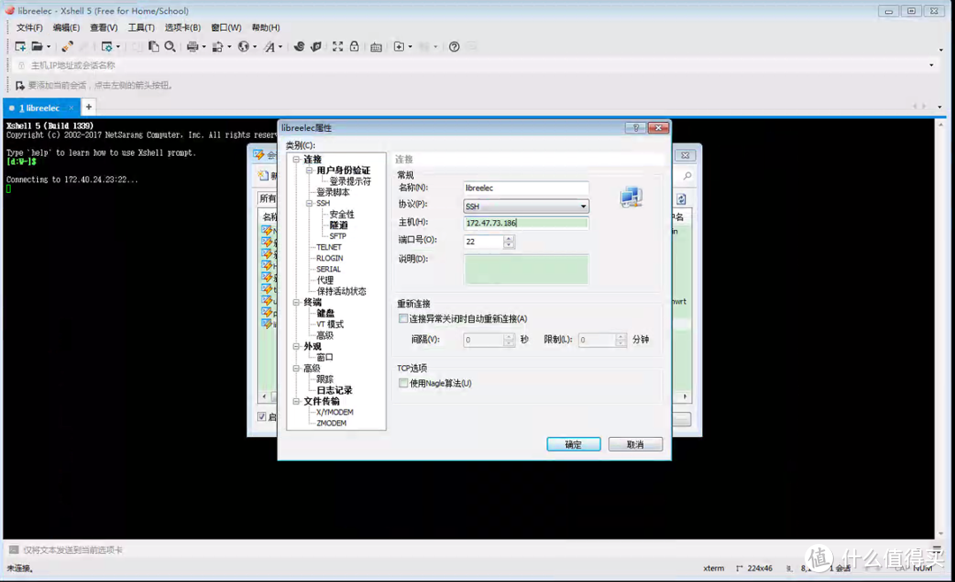Click the properties dialog help ? button
The width and height of the screenshot is (955, 582).
[635, 127]
